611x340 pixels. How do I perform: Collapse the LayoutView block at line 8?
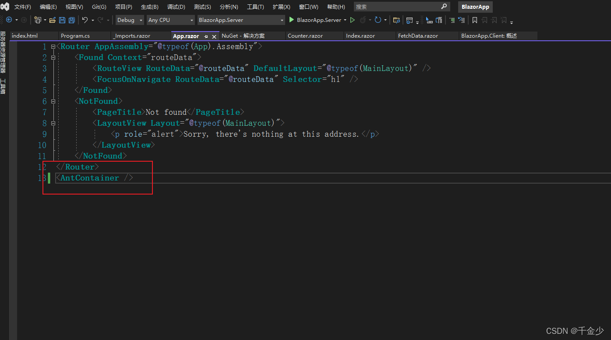pos(53,123)
